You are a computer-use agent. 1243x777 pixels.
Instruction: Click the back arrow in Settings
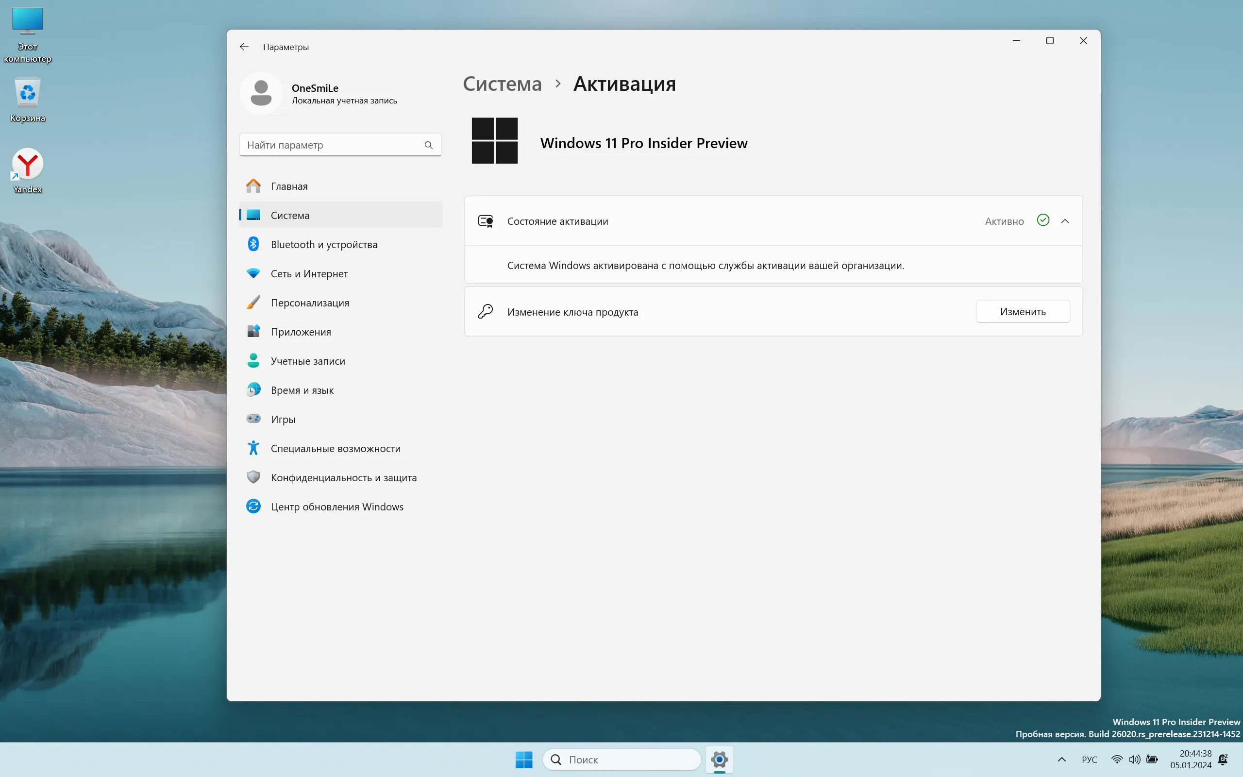[x=244, y=47]
